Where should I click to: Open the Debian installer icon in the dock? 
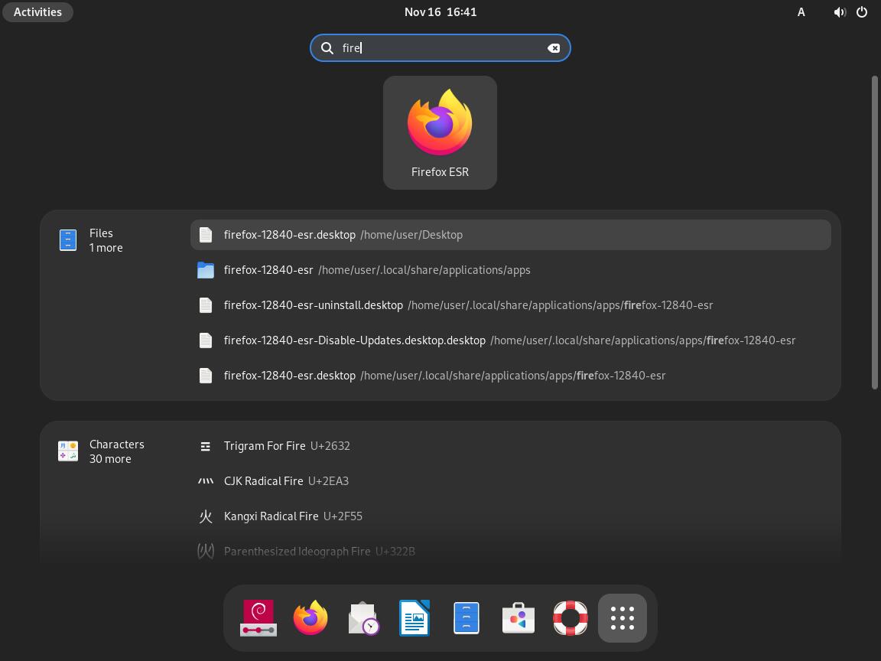[258, 618]
